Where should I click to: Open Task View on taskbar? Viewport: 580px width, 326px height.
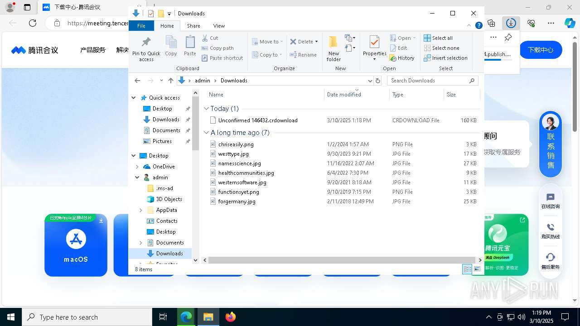click(163, 317)
